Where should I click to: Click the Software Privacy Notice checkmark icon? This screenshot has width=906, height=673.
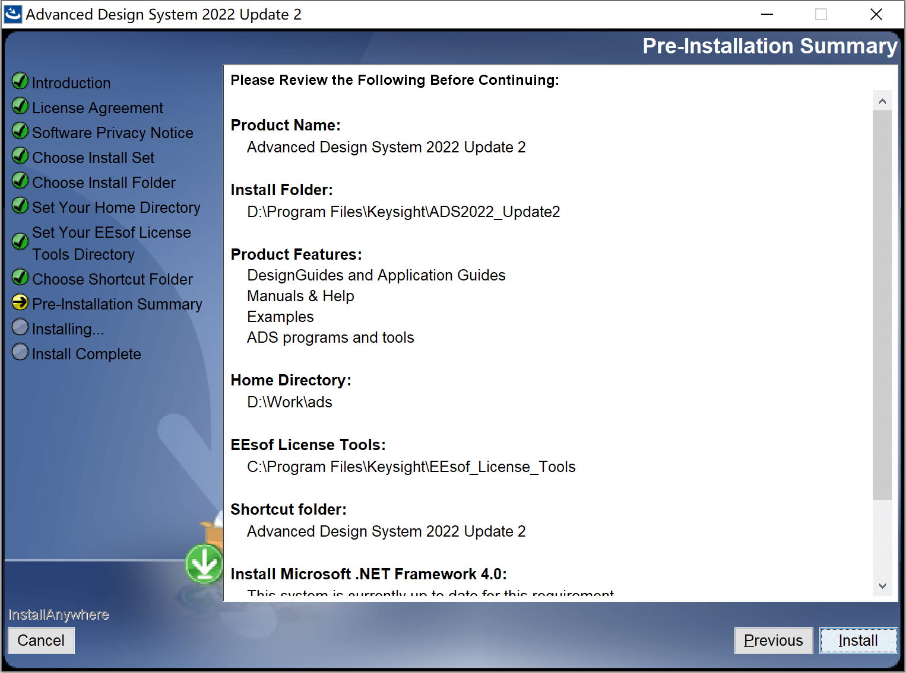click(20, 130)
